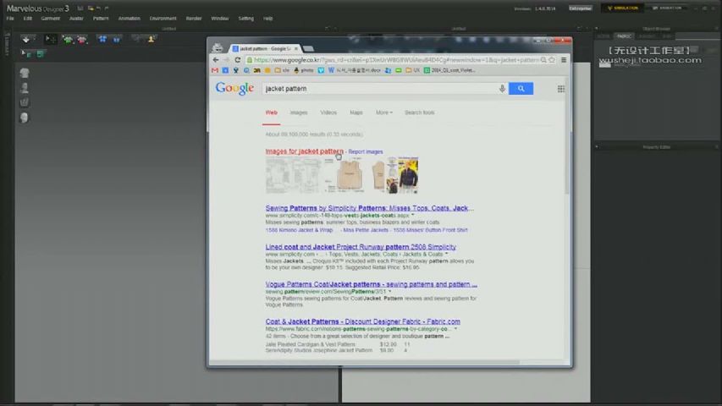Open the Setting menu
Viewport: 722px width, 406px height.
click(245, 19)
